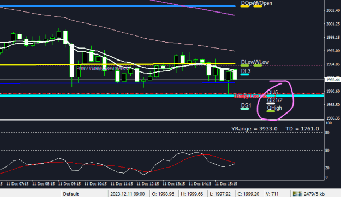Click the C: 1999.20 close price field

(x=248, y=194)
